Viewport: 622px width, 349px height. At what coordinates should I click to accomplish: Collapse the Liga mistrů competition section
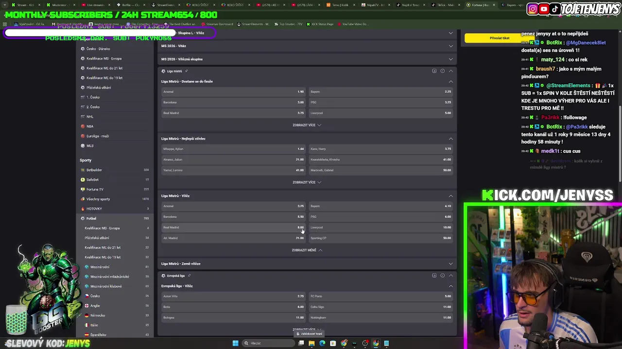pos(450,71)
